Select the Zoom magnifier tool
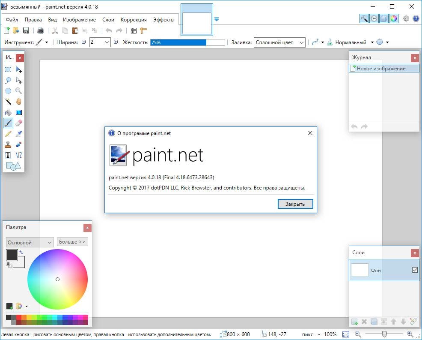This screenshot has height=340, width=422. tap(18, 91)
